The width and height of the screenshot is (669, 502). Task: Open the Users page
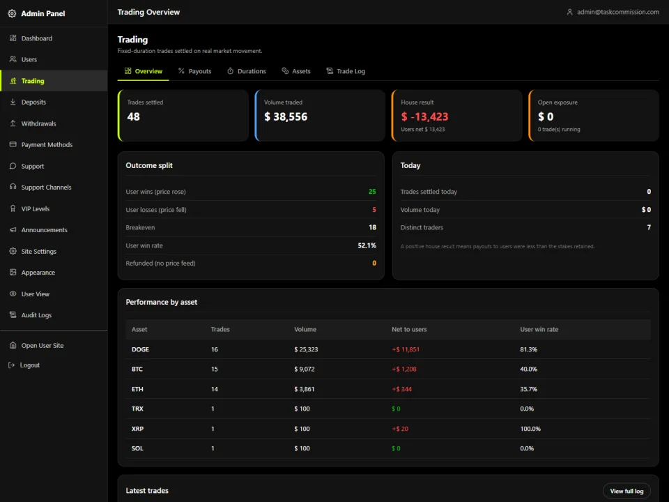tap(54, 59)
